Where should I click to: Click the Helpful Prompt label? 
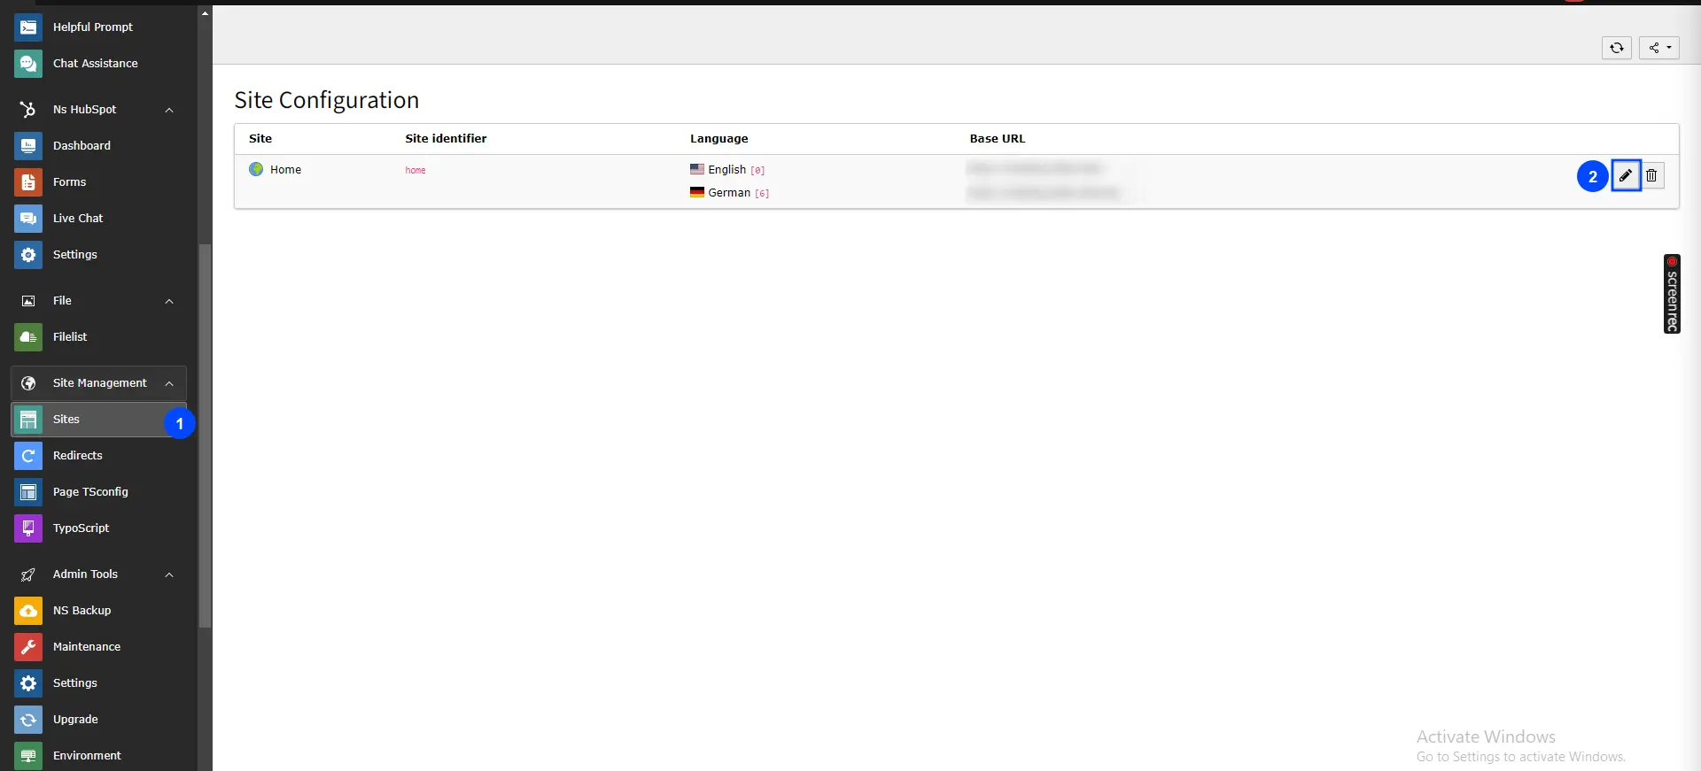[93, 27]
